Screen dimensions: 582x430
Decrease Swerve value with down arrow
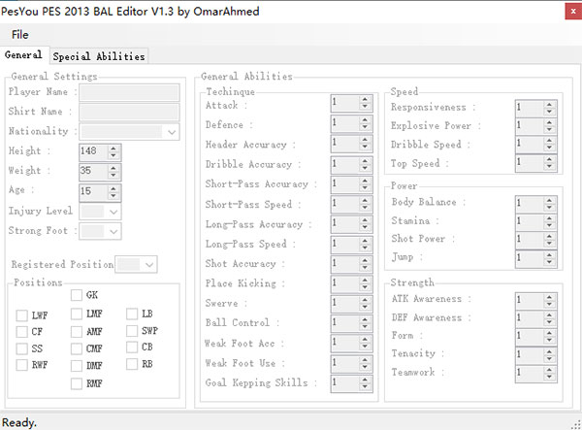pos(365,307)
